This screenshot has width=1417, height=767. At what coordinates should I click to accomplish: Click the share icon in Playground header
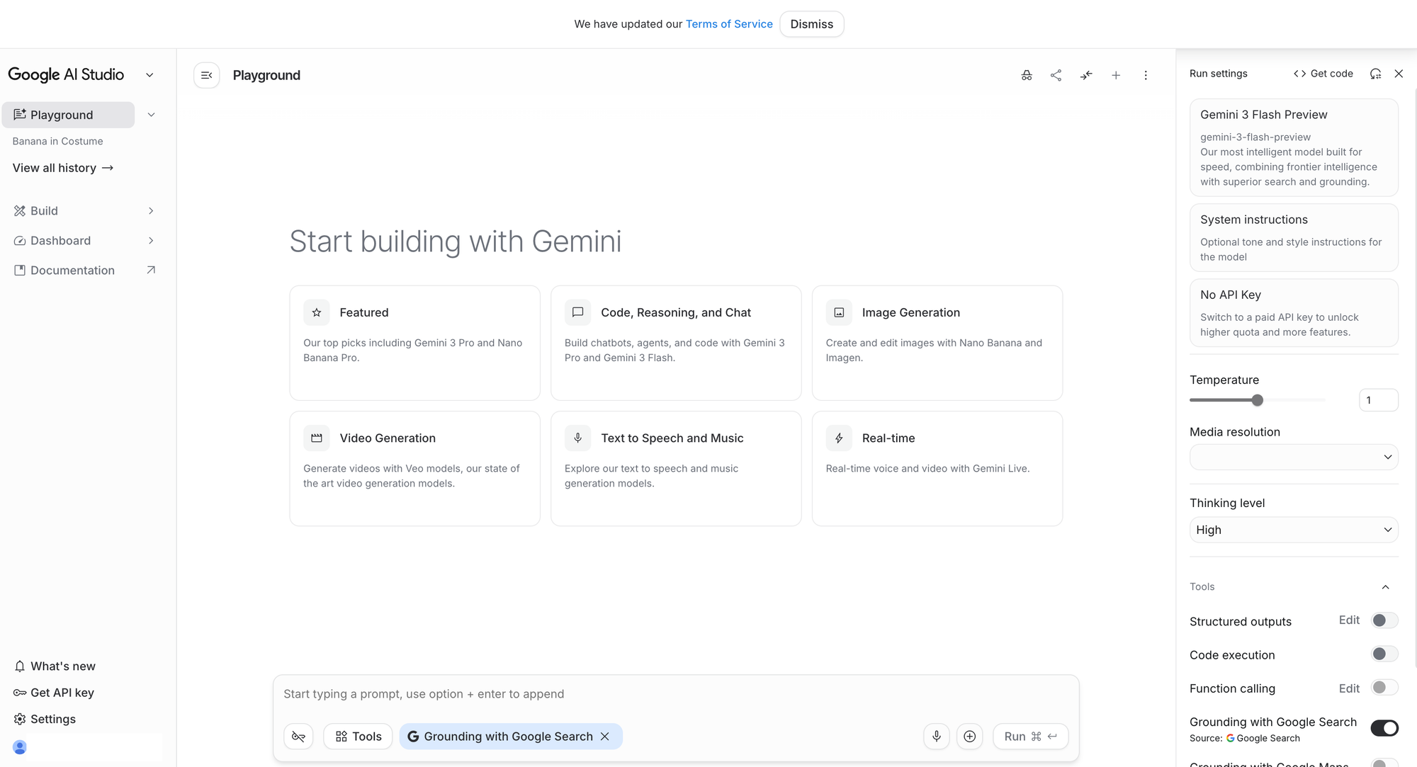[x=1056, y=75]
